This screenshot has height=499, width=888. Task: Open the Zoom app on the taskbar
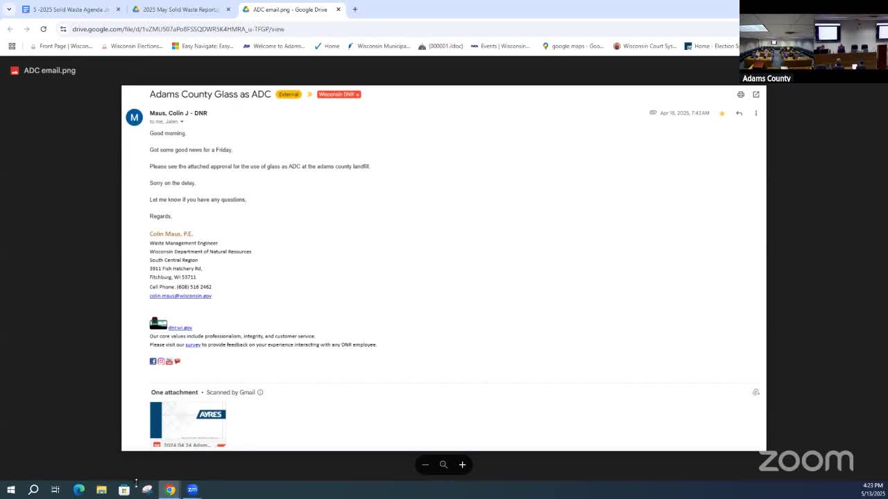click(192, 490)
